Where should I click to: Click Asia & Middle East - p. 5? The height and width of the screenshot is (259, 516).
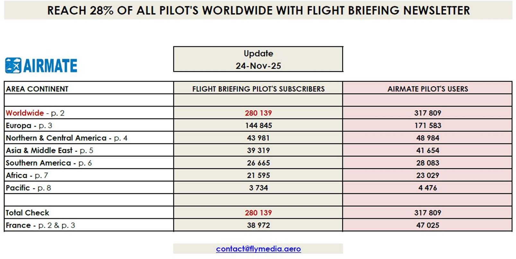[x=49, y=150]
